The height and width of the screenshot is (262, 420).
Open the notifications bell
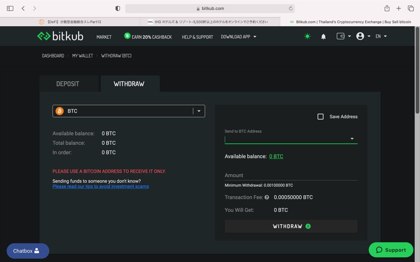[x=323, y=36]
